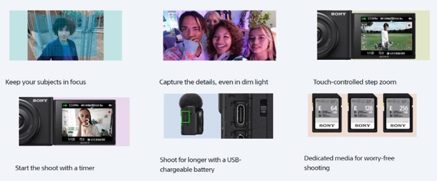Click the green highlighted port on camera side

coord(186,117)
